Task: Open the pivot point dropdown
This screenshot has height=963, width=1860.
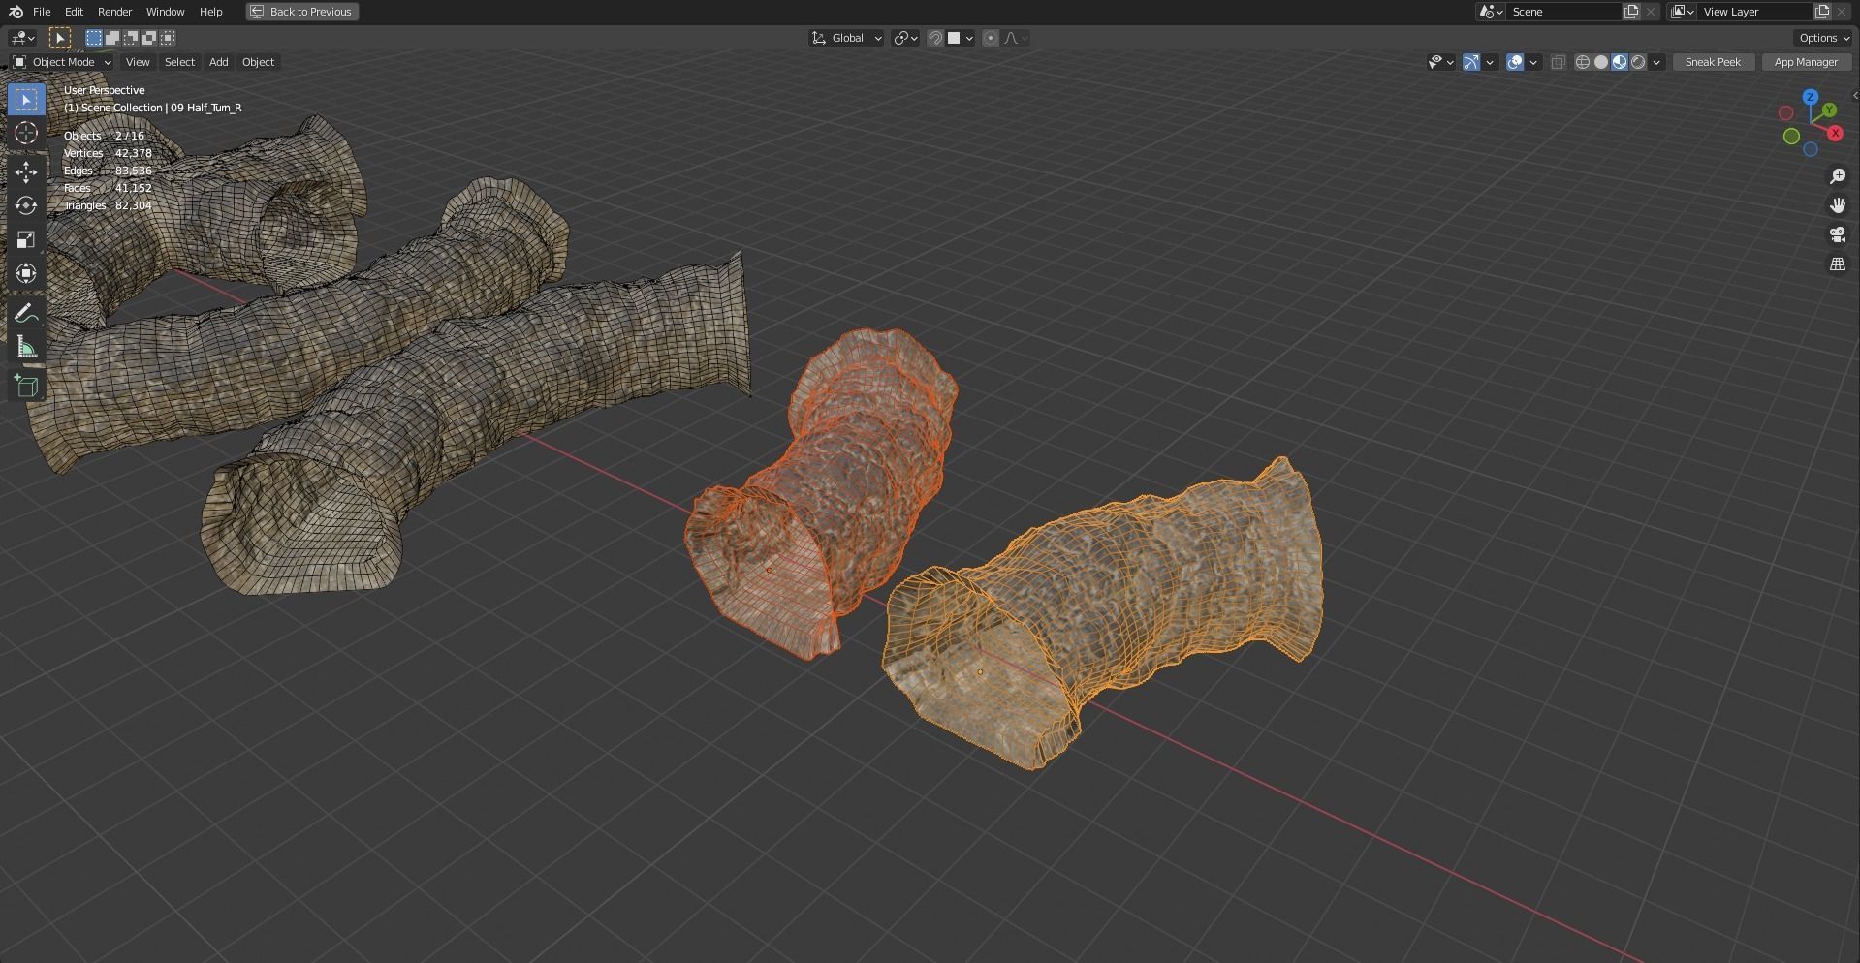Action: pos(905,38)
